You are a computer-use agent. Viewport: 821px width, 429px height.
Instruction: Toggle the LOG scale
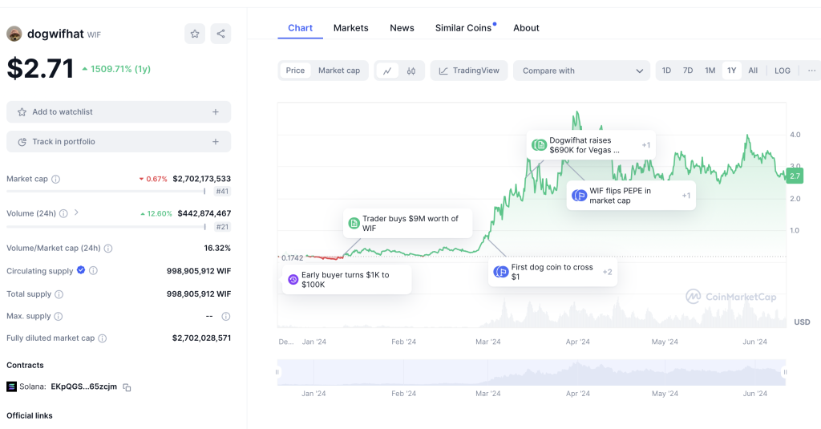(783, 71)
